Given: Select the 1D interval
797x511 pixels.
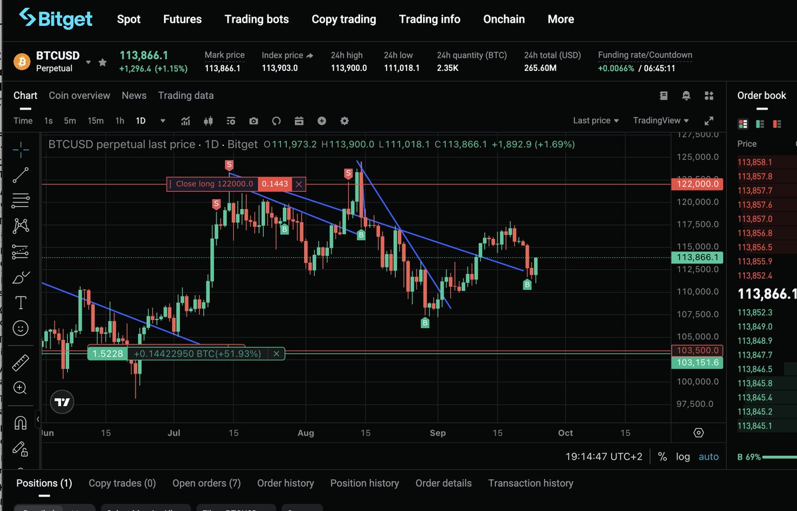Looking at the screenshot, I should pyautogui.click(x=141, y=120).
